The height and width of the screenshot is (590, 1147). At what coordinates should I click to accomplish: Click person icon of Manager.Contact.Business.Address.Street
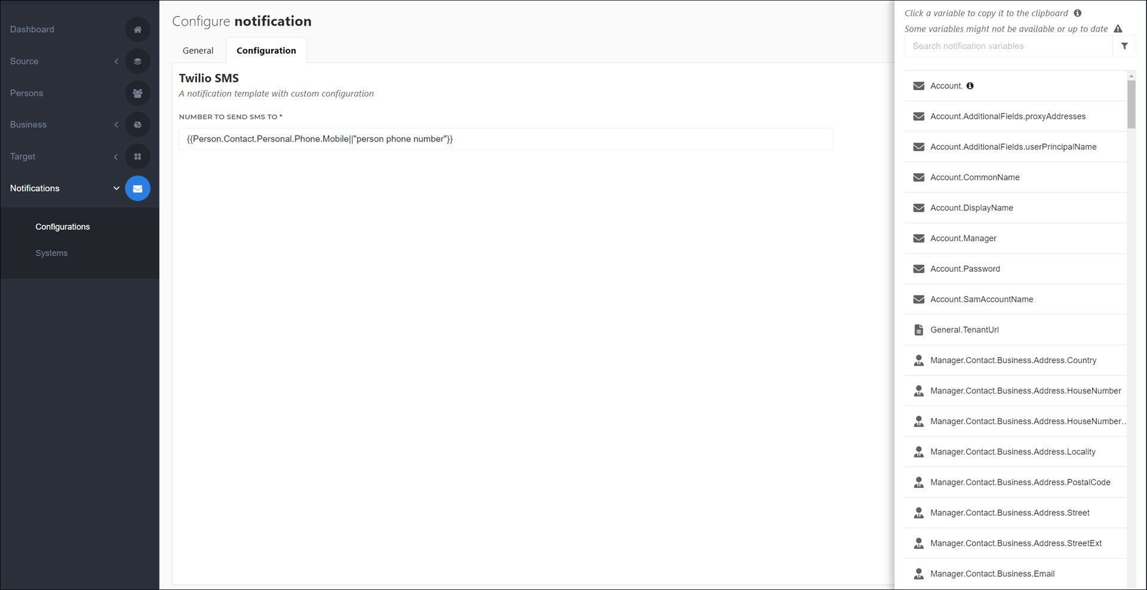[x=919, y=512]
